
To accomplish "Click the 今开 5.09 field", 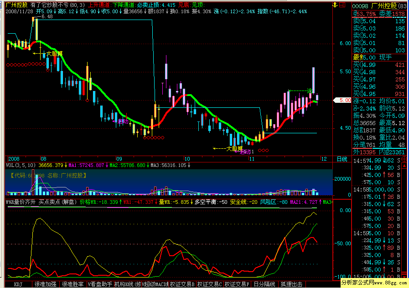I will tap(392, 116).
